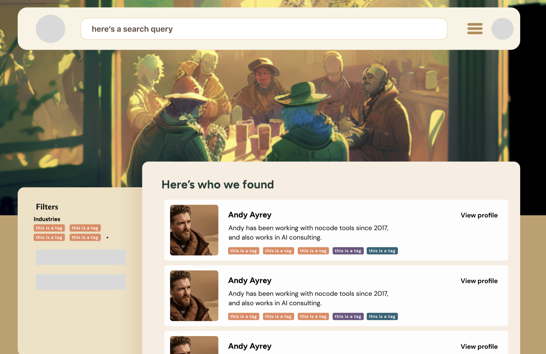Viewport: 546px width, 354px height.
Task: Toggle second Industries tag in top row
Action: 85,228
